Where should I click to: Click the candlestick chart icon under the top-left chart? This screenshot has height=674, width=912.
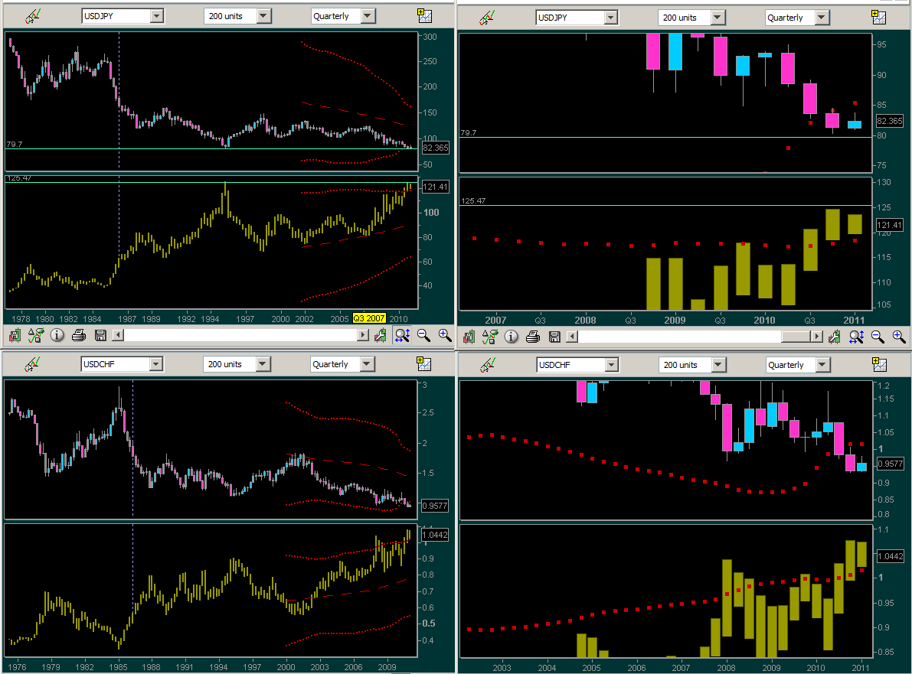click(x=15, y=335)
